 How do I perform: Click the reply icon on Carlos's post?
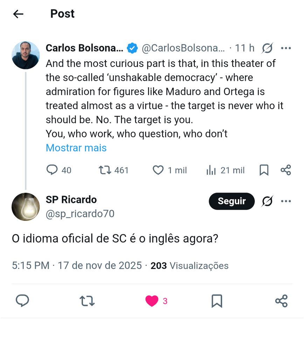53,170
